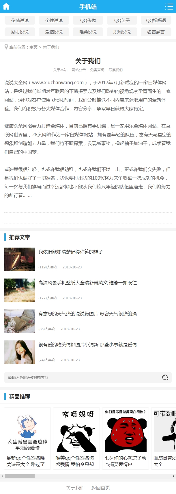Image resolution: width=176 pixels, height=494 pixels.
Task: Switch to the 联系我们 tab
Action: pos(116,70)
